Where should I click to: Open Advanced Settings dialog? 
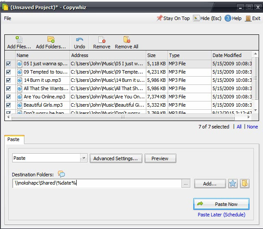(116, 158)
